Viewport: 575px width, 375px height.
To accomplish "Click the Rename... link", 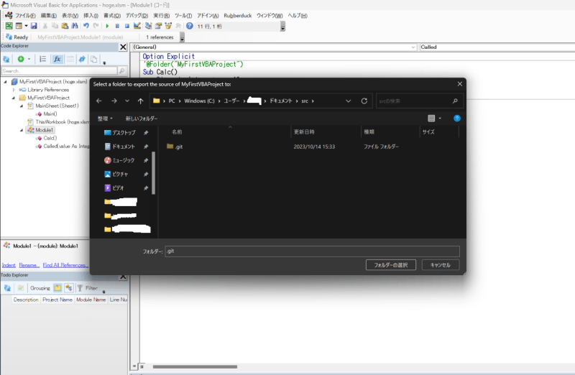I will pyautogui.click(x=29, y=265).
